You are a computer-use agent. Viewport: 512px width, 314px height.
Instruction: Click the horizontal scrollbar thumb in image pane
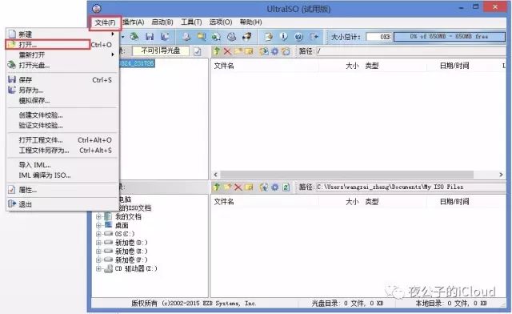click(x=346, y=175)
